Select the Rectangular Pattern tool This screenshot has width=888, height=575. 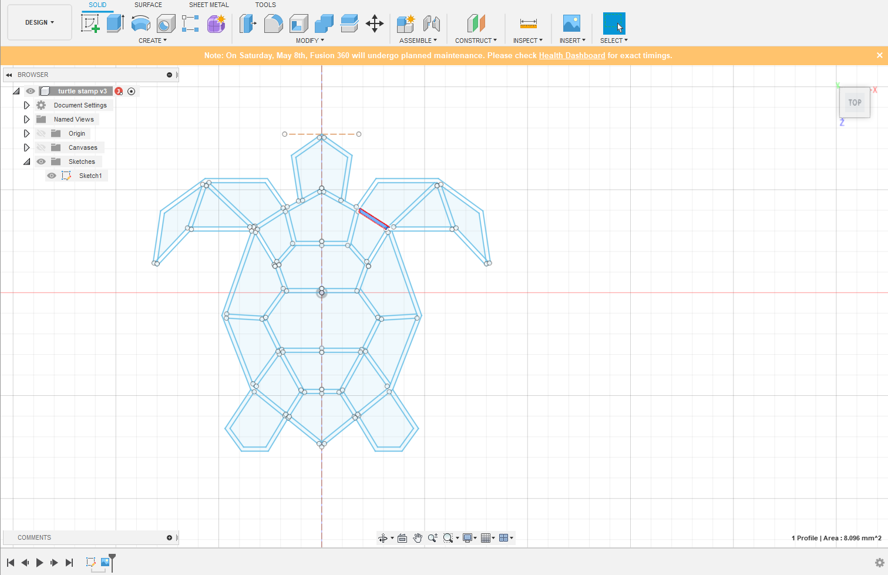tap(190, 23)
